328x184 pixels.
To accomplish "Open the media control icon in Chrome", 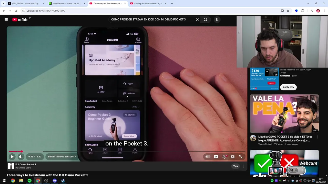I will point(312,11).
